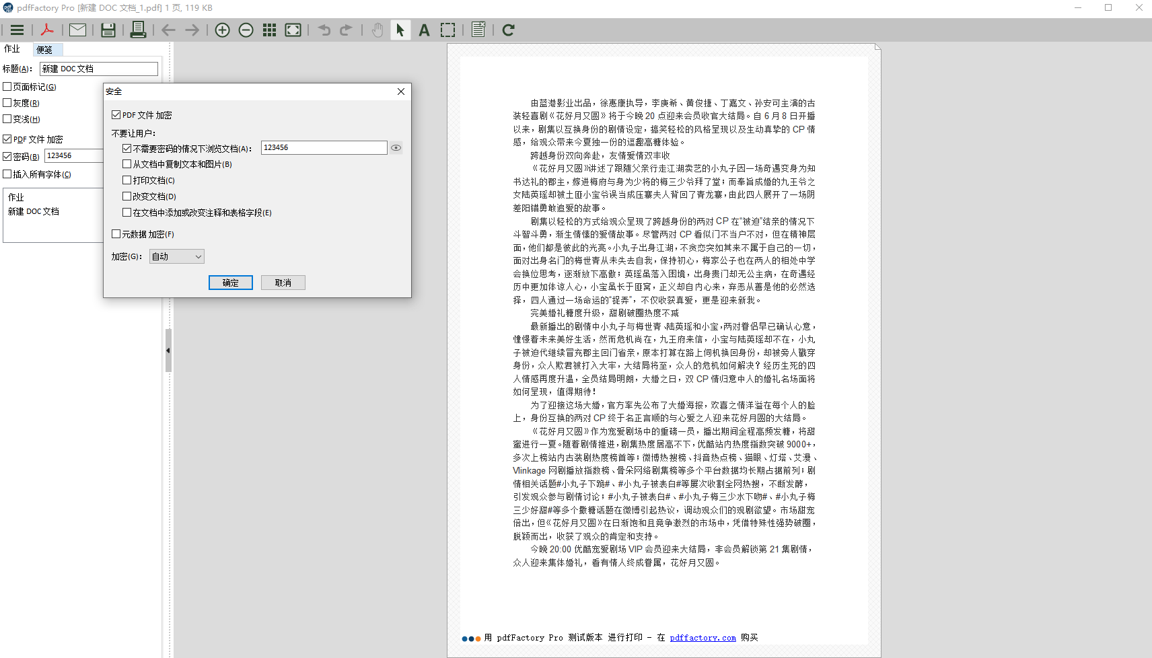Screen dimensions: 1152x658
Task: Uncheck PDF 文件 加密 in the dialog
Action: [116, 115]
